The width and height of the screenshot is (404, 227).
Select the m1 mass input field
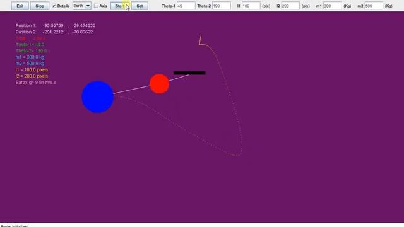point(333,6)
